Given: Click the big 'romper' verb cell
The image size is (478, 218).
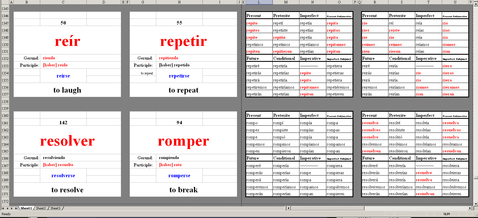Looking at the screenshot, I should tap(183, 140).
